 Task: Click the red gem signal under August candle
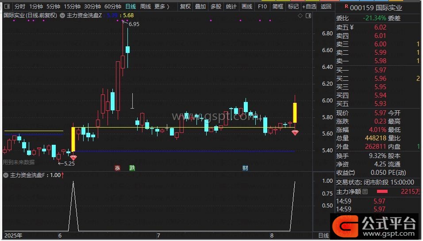pyautogui.click(x=295, y=132)
